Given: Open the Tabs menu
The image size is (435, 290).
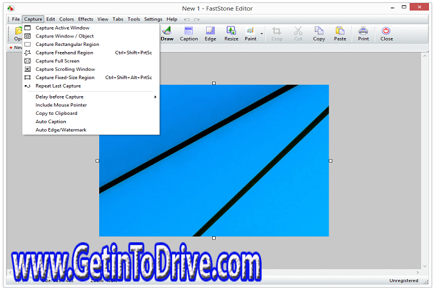Looking at the screenshot, I should pyautogui.click(x=118, y=19).
